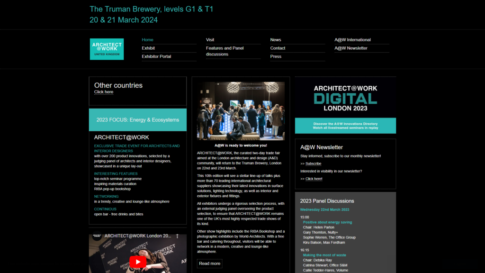This screenshot has width=485, height=273.
Task: Click 'The Truman Brewery, levels G1 & T1' heading
Action: 152,9
